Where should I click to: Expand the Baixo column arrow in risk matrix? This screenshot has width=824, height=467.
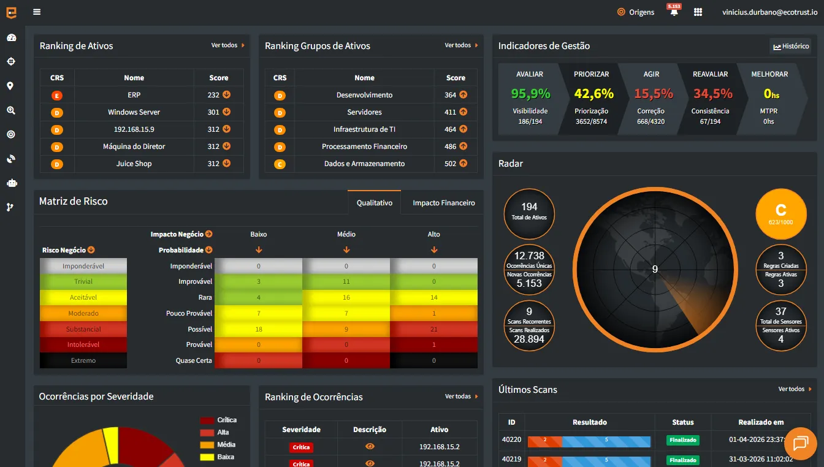point(259,250)
